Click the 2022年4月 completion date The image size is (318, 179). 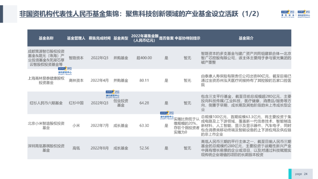tap(100, 80)
